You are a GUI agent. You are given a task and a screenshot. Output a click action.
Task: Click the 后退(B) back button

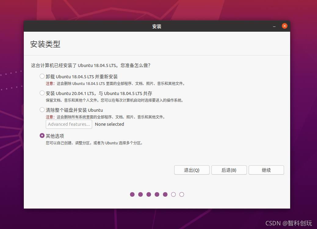(x=229, y=170)
